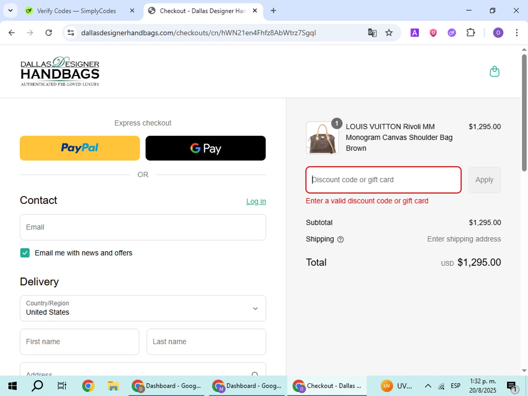The height and width of the screenshot is (396, 528).
Task: Open the Chrome profile avatar O
Action: (498, 33)
